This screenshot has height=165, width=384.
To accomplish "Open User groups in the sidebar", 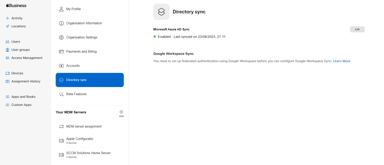I will click(x=20, y=50).
